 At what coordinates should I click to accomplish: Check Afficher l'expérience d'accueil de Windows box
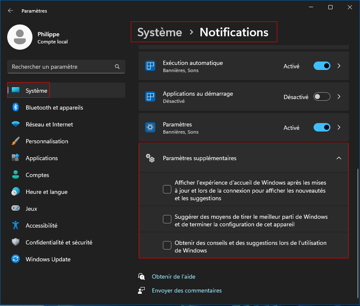(x=167, y=189)
